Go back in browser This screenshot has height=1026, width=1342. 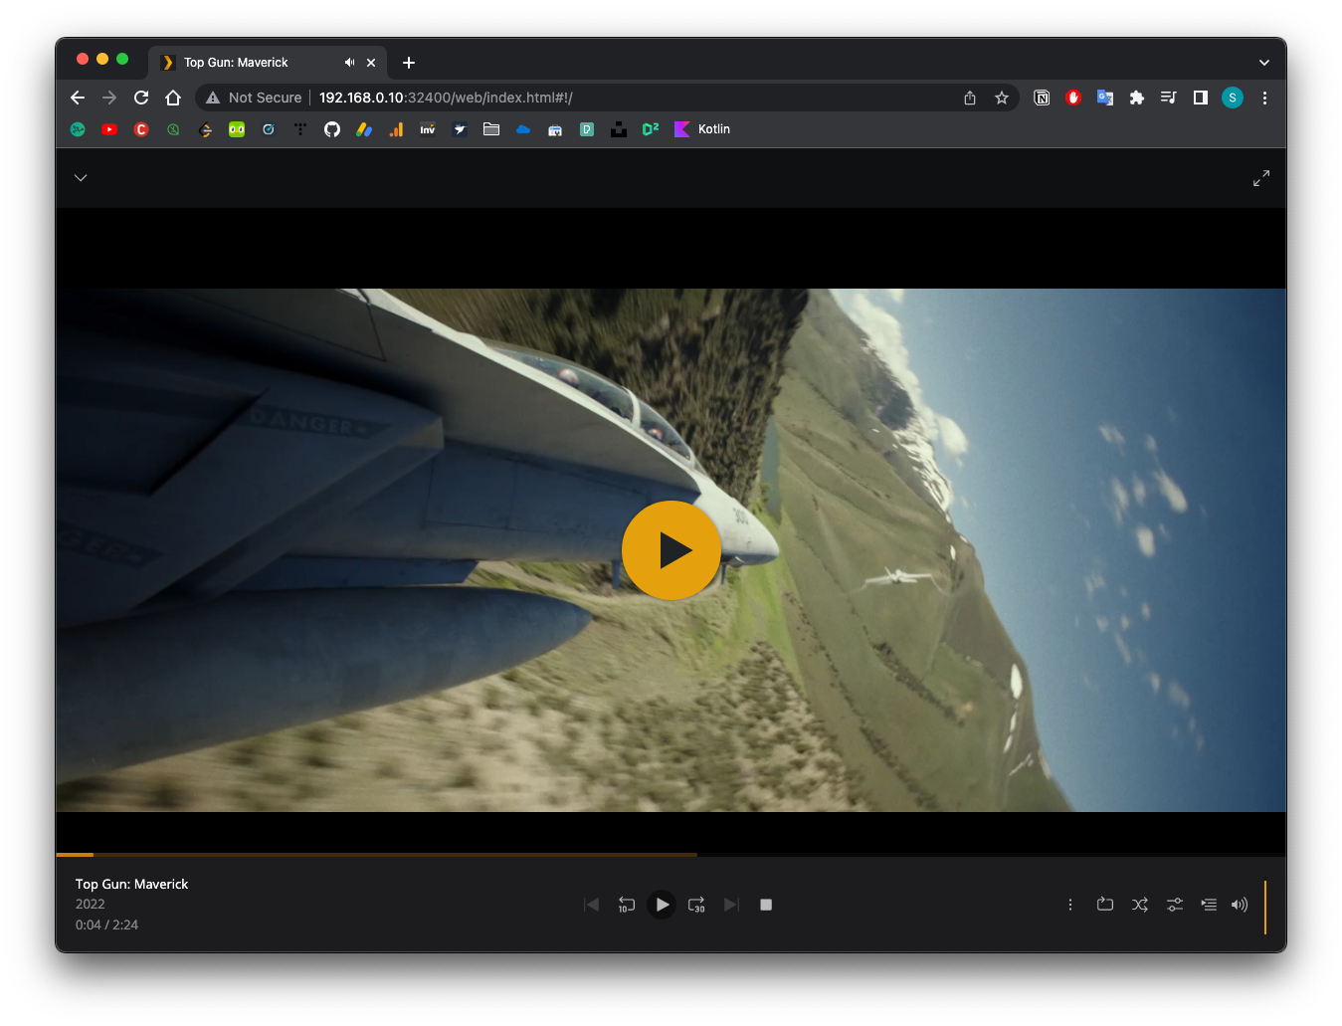tap(78, 98)
